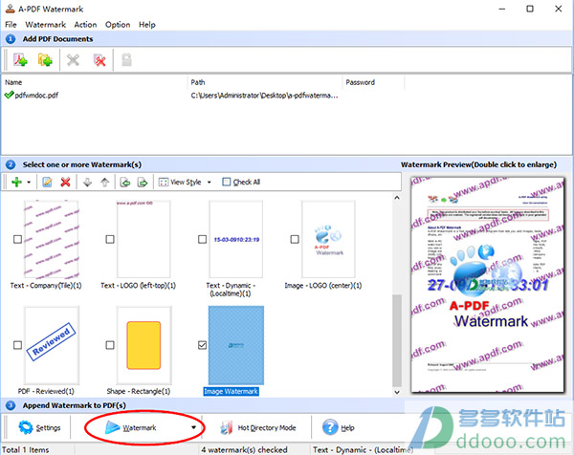Click the edit watermark pencil icon
574x455 pixels.
tap(47, 182)
